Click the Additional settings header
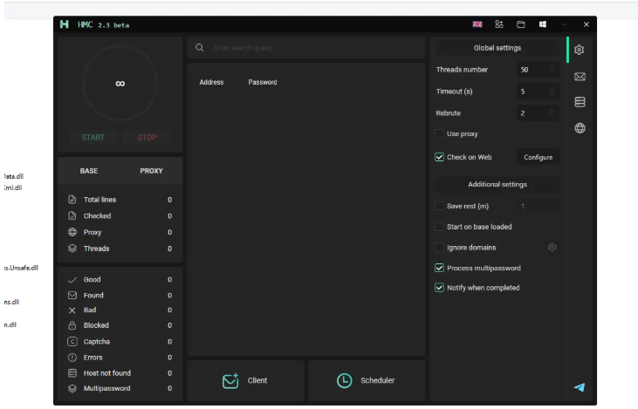The height and width of the screenshot is (409, 638). [497, 184]
